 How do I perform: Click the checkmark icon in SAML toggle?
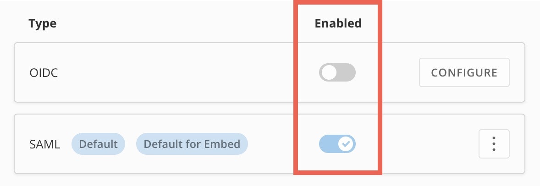coord(347,144)
